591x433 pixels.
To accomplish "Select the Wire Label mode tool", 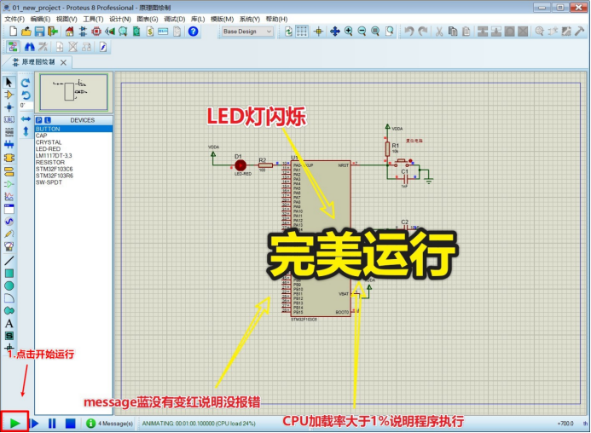I will [x=9, y=119].
